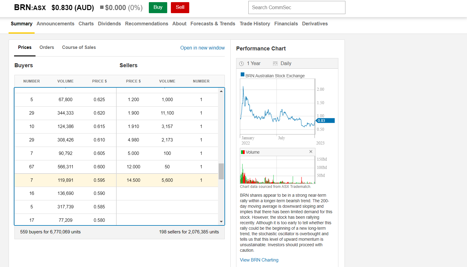
Task: Click buyers VOLUME column header
Action: [x=66, y=81]
